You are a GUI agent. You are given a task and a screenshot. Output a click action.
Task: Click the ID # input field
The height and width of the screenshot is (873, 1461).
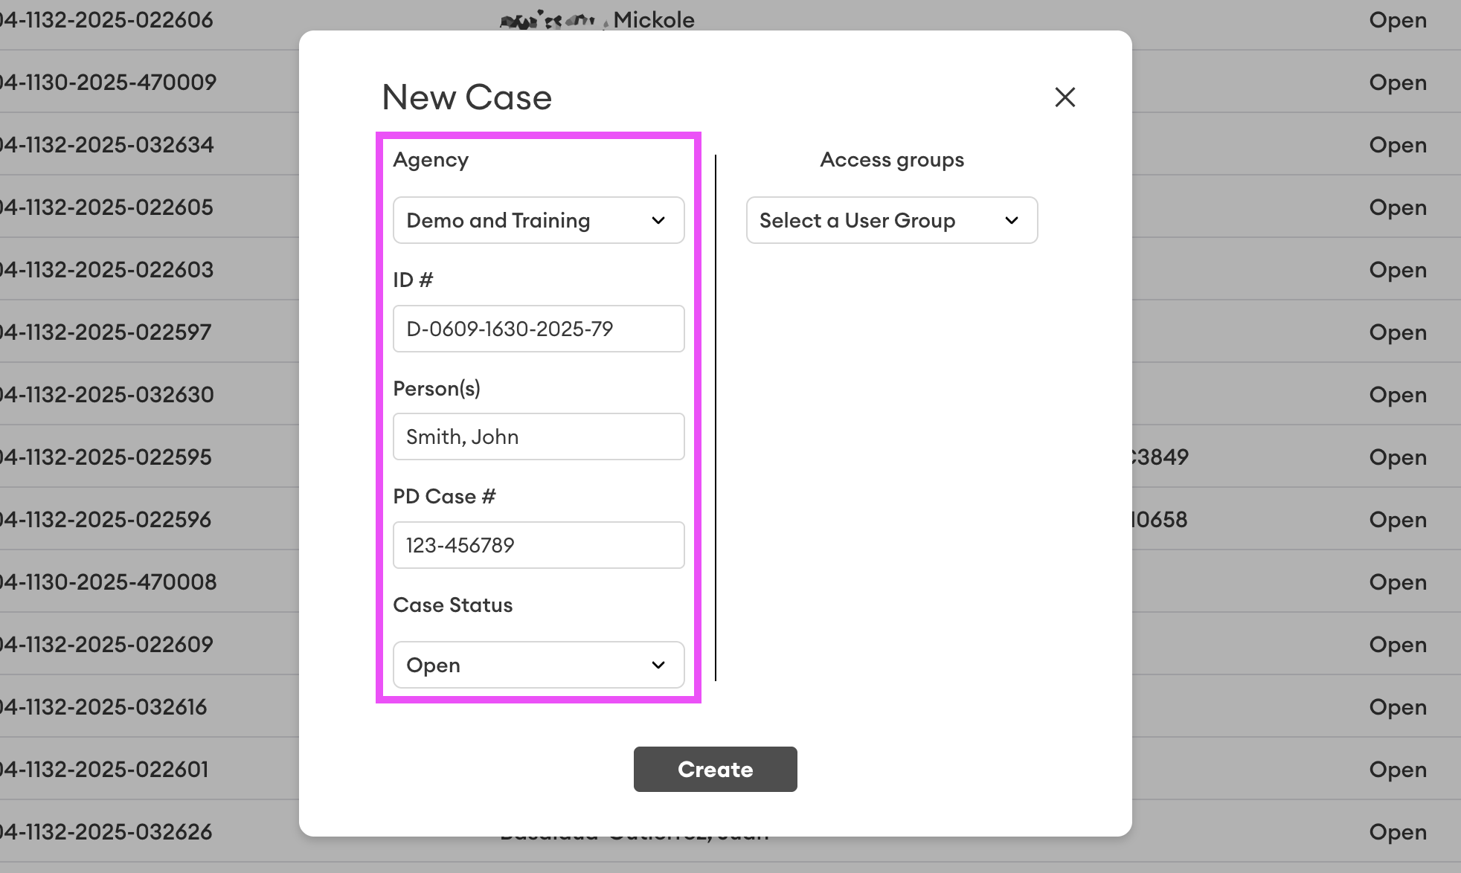click(x=539, y=329)
